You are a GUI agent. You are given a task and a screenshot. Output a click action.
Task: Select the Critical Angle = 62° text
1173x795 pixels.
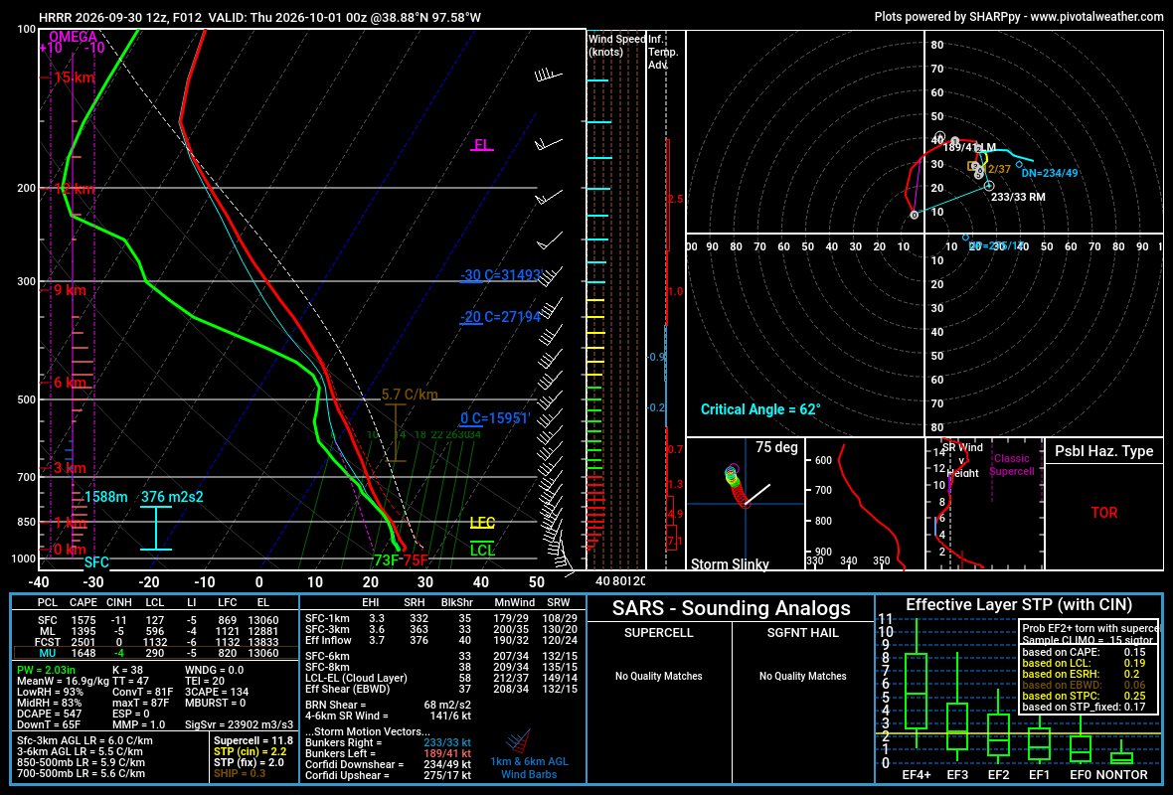point(760,409)
